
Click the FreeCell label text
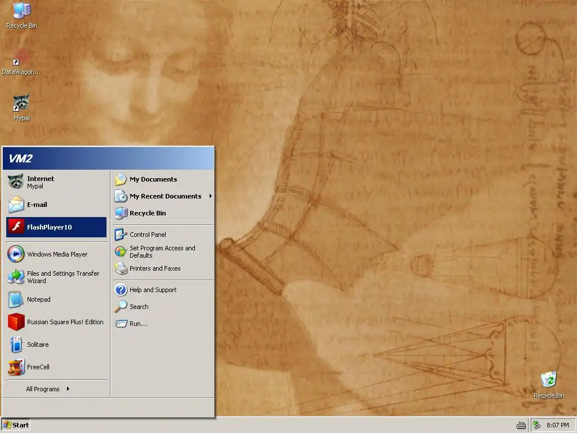point(38,367)
